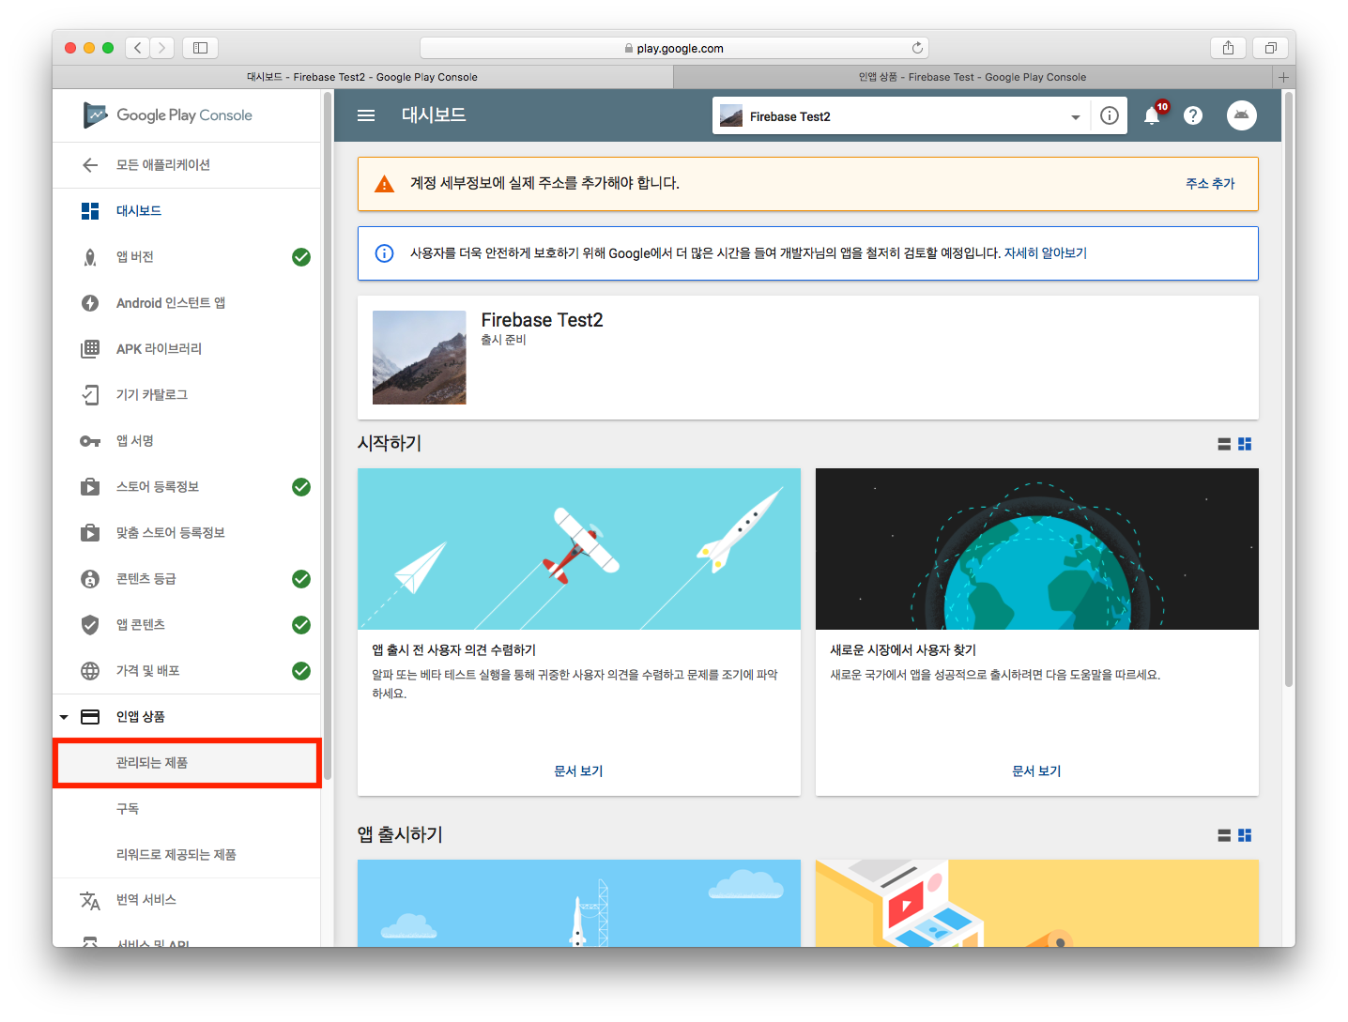Click the globe icon for 가격 및 배포

click(x=90, y=671)
